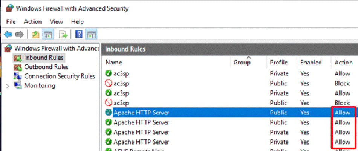Click the icon of the highlighted Apache HTTP Server rule
The width and height of the screenshot is (358, 151).
(108, 113)
